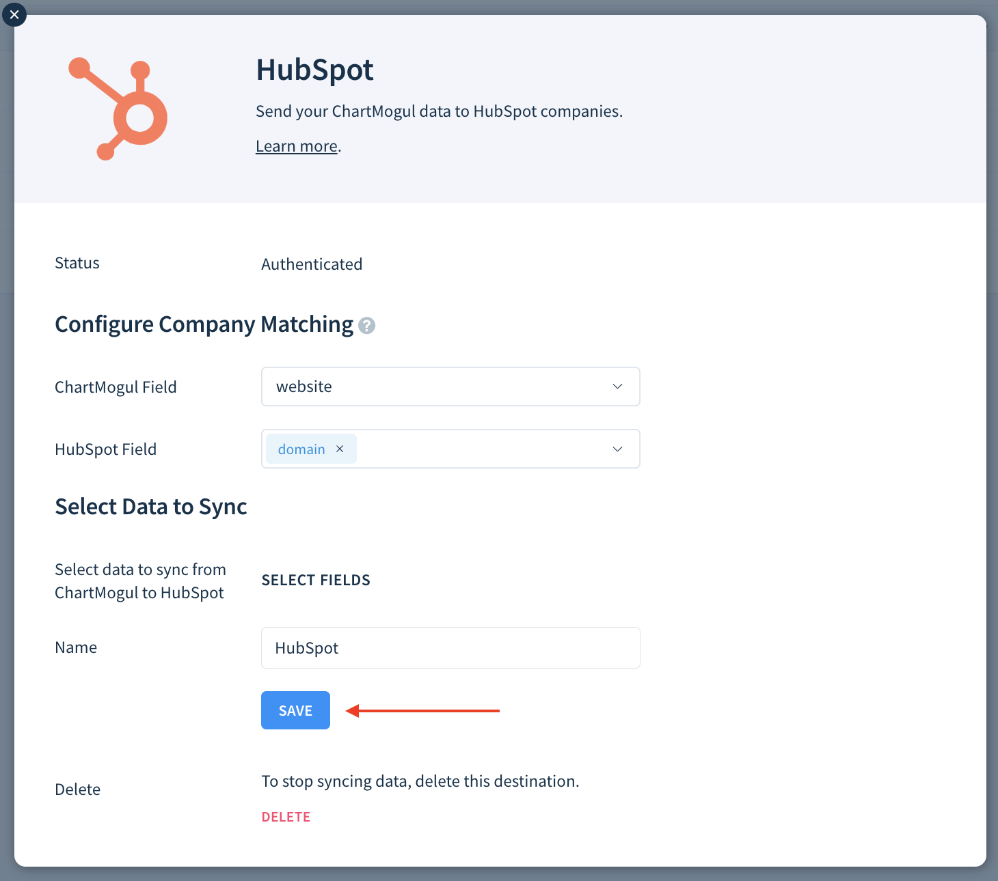Expand HubSpot Field chevron arrow
This screenshot has width=998, height=881.
coord(617,449)
